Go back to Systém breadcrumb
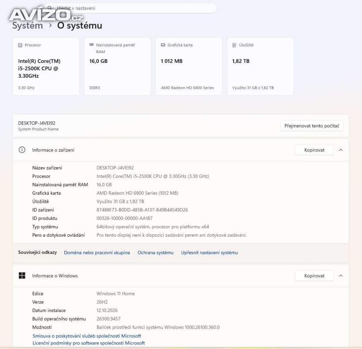 [28, 25]
